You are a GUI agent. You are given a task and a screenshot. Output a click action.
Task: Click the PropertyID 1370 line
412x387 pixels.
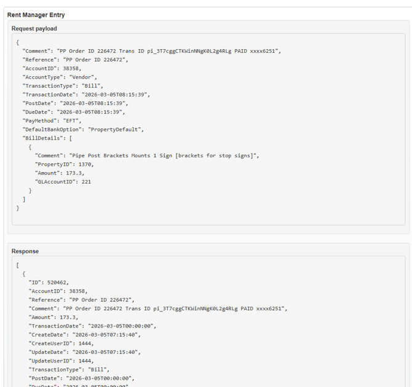[64, 165]
